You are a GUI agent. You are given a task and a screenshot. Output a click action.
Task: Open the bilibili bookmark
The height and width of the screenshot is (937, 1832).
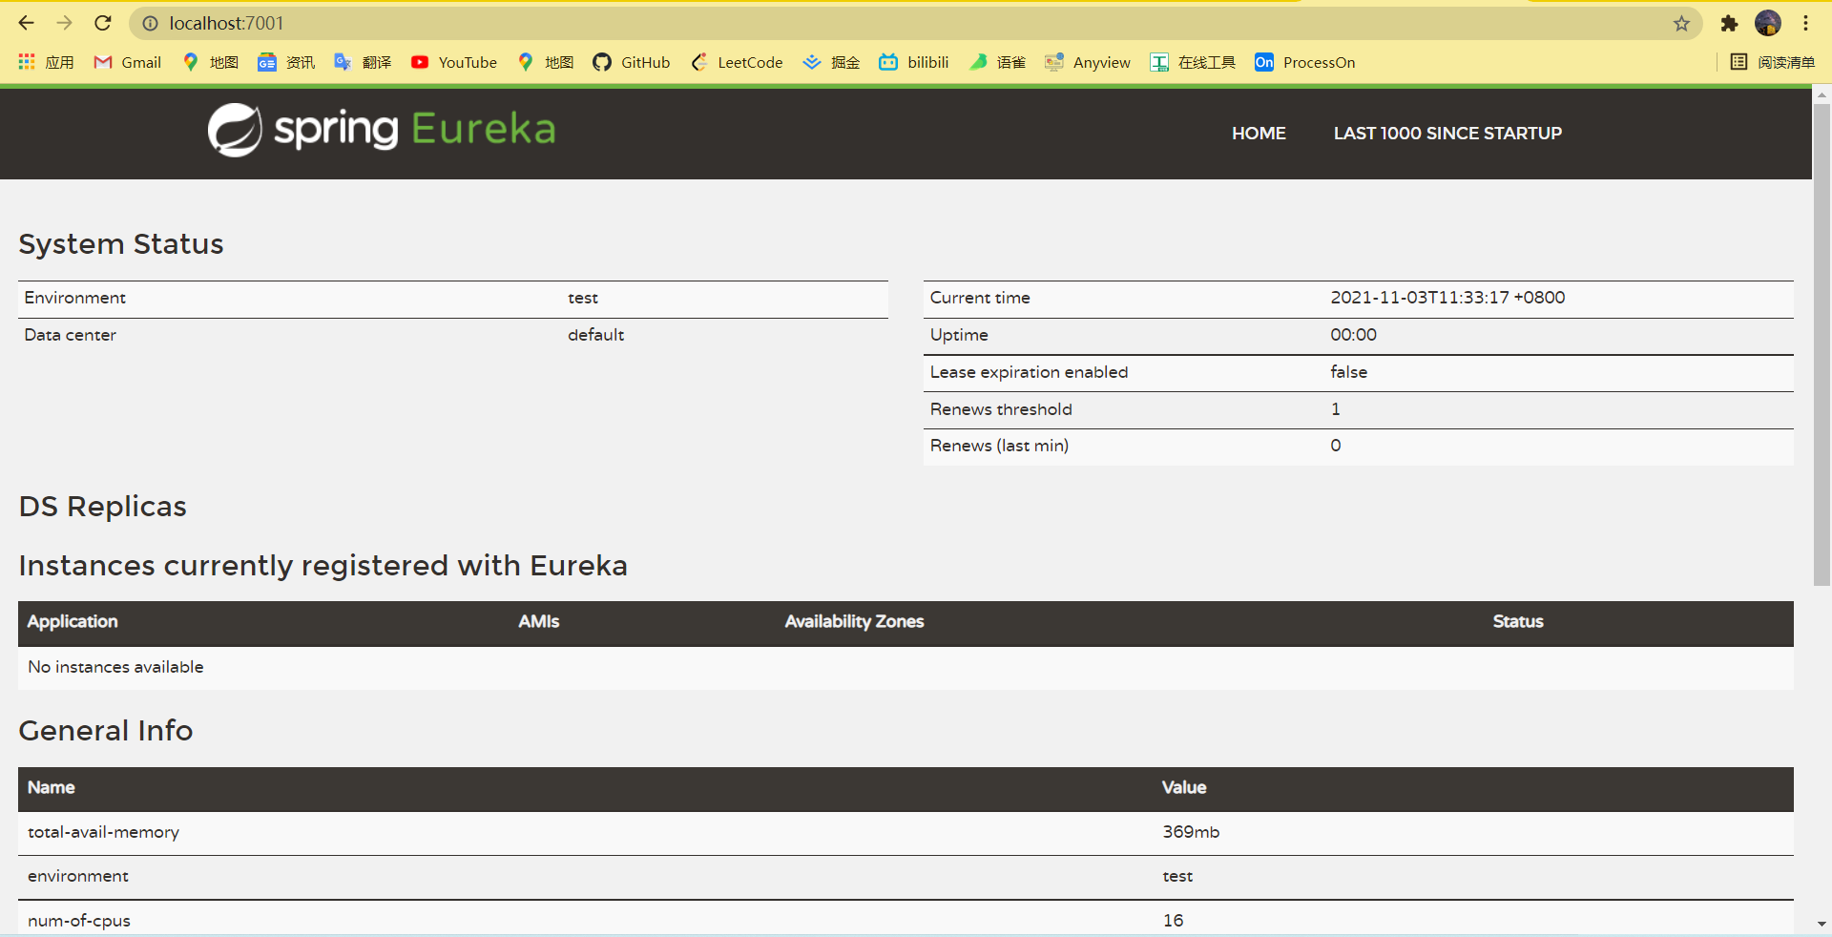[x=914, y=62]
